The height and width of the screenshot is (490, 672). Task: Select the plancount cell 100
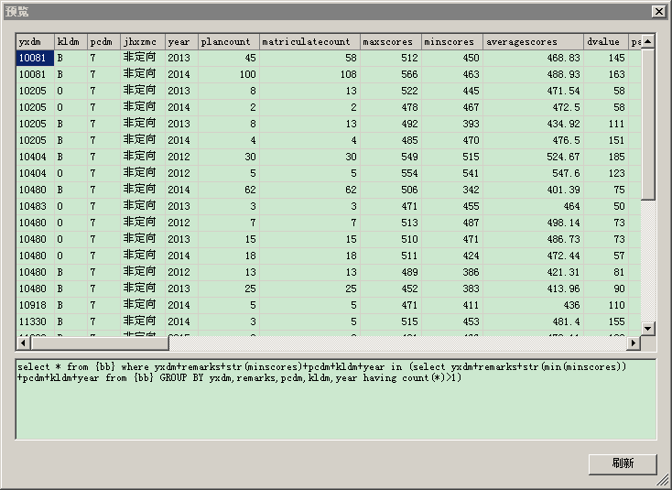tap(229, 74)
